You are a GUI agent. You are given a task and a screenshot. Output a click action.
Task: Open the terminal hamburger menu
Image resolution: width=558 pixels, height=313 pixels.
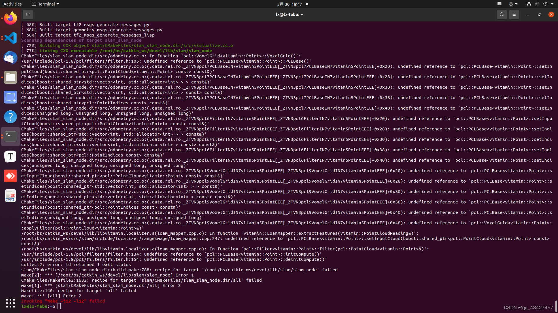(x=514, y=14)
